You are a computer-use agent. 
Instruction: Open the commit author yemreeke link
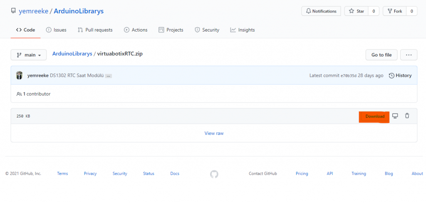click(38, 76)
